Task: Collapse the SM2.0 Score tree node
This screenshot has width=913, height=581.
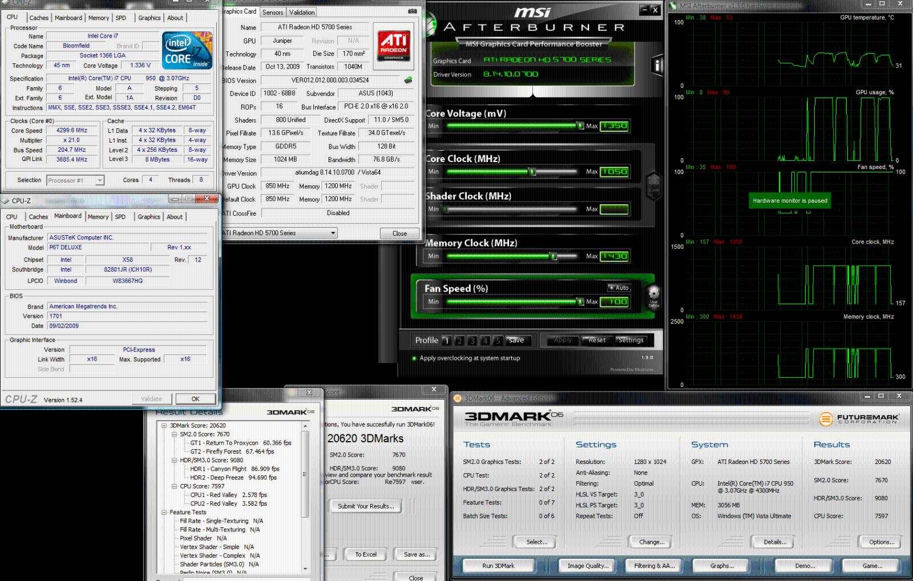Action: pyautogui.click(x=175, y=434)
